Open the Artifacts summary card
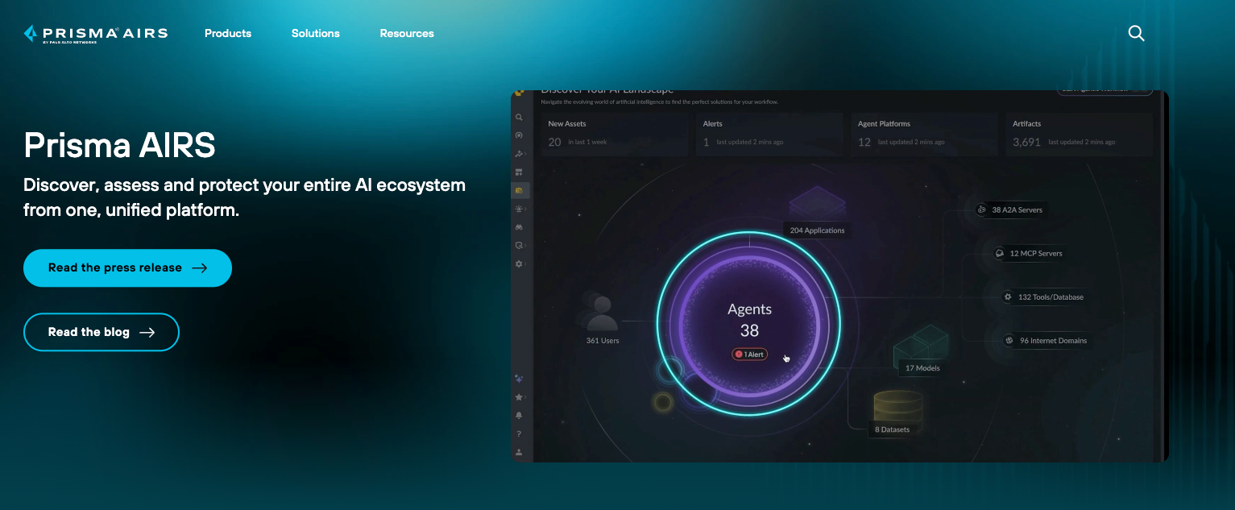This screenshot has width=1235, height=510. (1079, 134)
